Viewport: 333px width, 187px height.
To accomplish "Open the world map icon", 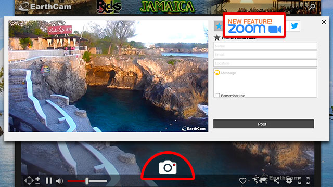I will [x=260, y=180].
